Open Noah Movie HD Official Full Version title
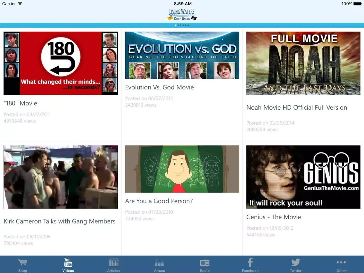This screenshot has height=273, width=364. click(297, 107)
